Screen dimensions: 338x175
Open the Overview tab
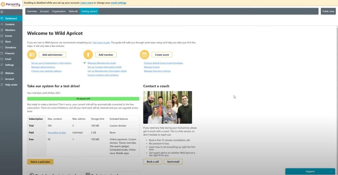click(x=32, y=11)
